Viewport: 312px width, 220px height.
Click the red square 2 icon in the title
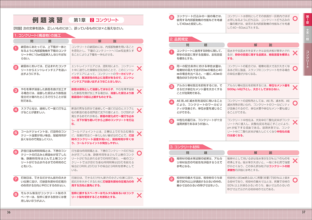92,20
